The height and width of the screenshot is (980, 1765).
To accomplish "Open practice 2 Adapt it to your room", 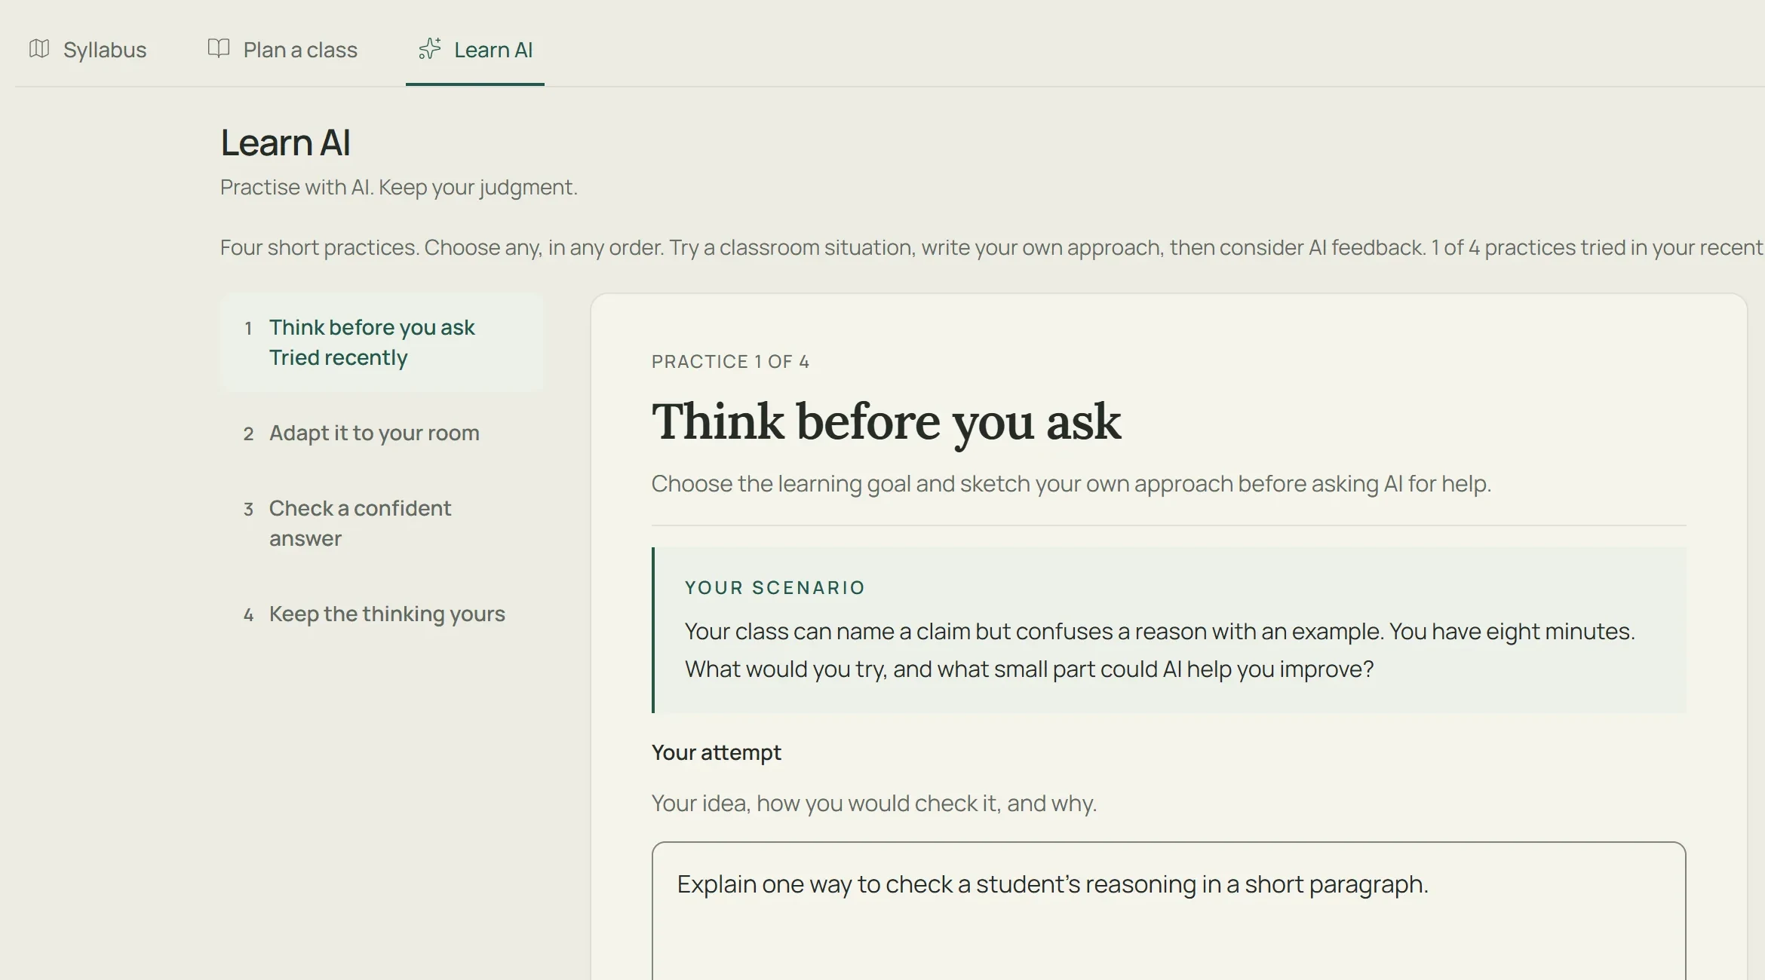I will 382,433.
